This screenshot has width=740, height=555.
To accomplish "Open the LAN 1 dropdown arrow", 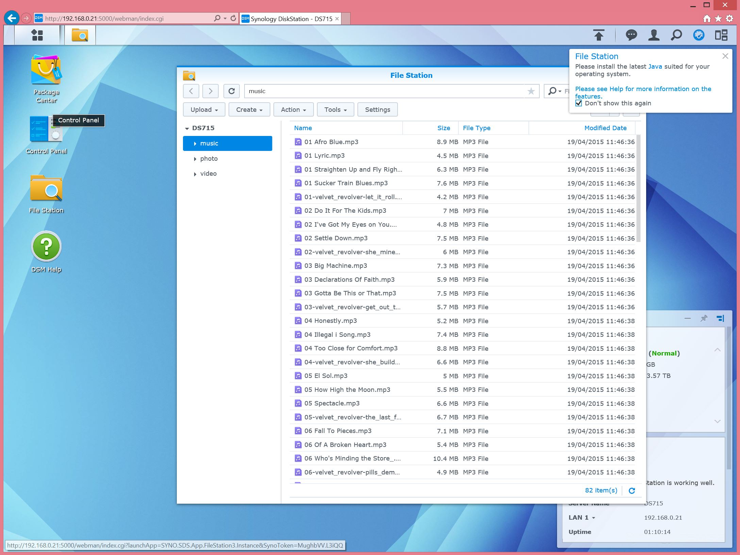I will 594,518.
